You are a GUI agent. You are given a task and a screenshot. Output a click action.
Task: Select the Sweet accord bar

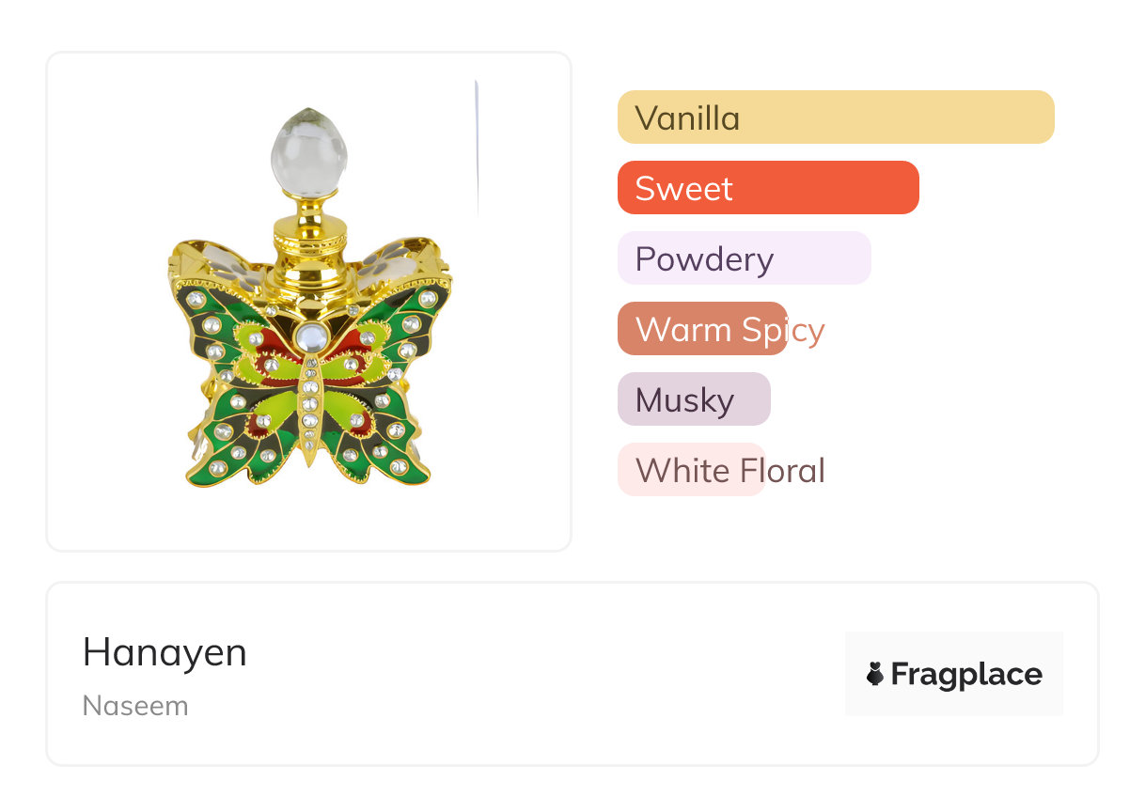(x=767, y=188)
